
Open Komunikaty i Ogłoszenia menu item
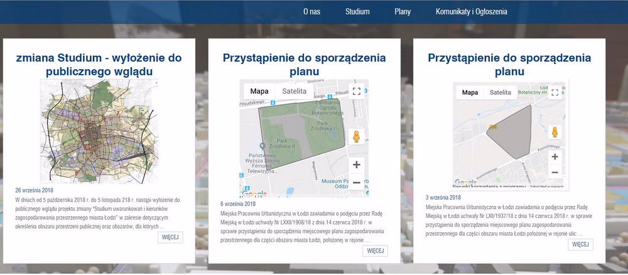(472, 11)
